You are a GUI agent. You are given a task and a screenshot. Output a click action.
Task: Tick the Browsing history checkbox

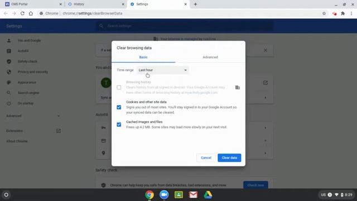pos(119,87)
